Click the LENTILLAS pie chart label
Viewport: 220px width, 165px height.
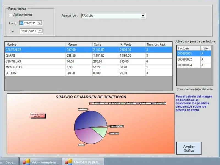(114, 133)
